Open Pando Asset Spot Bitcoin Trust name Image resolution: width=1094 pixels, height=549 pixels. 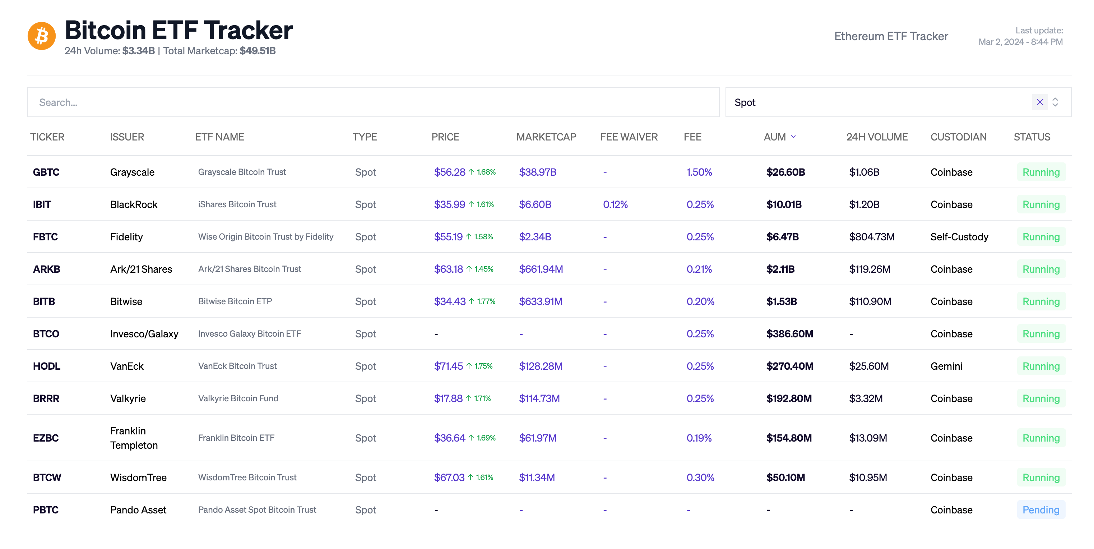coord(257,509)
